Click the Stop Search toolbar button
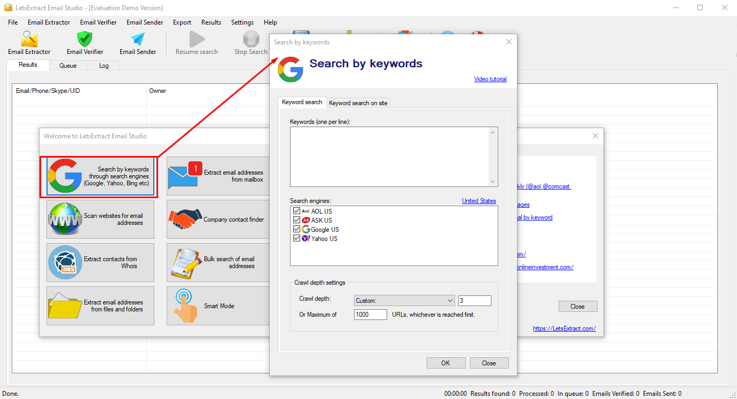The image size is (737, 399). 250,43
